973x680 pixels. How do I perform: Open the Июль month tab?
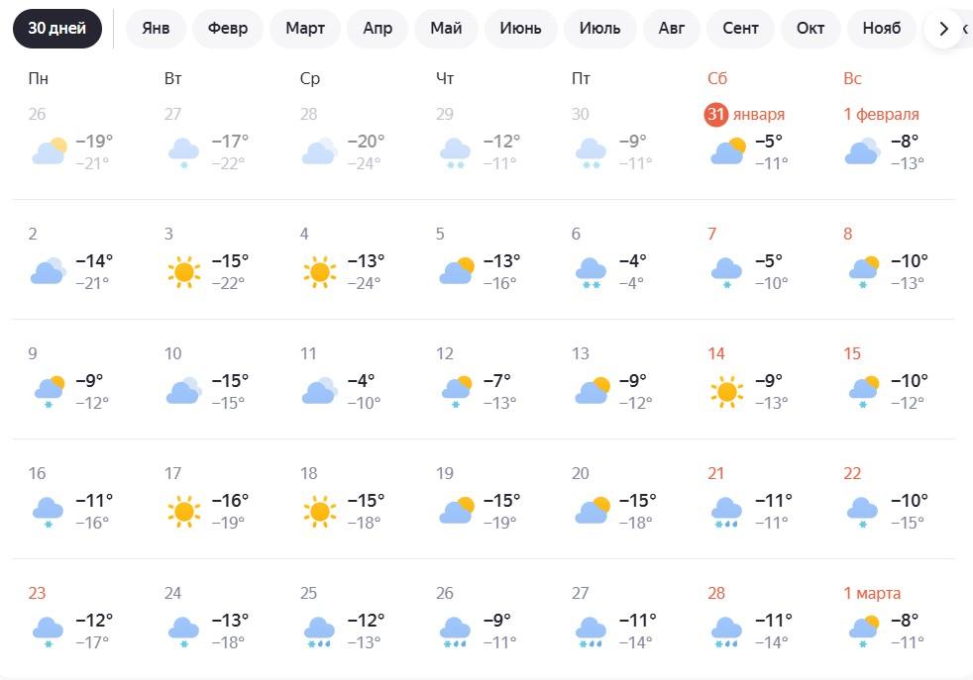[600, 28]
